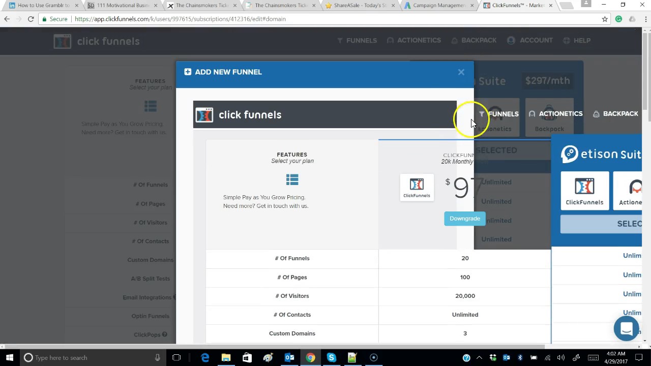Open FUNNELS menu in top navbar

click(x=357, y=41)
